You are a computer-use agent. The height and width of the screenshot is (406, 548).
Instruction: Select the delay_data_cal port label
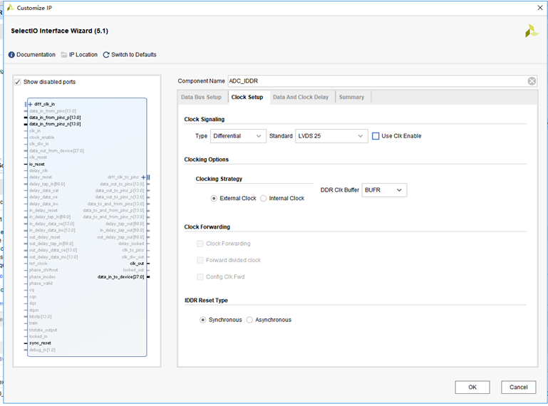click(x=43, y=190)
